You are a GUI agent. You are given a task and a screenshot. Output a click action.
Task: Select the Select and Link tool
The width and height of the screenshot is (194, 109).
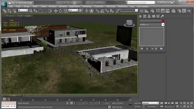tap(5, 11)
